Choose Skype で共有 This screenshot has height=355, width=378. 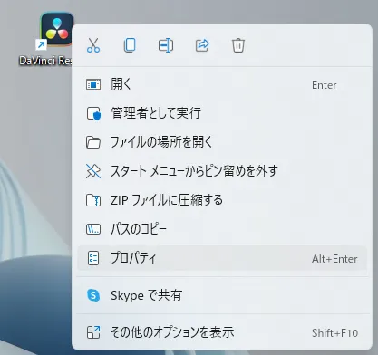[222, 295]
